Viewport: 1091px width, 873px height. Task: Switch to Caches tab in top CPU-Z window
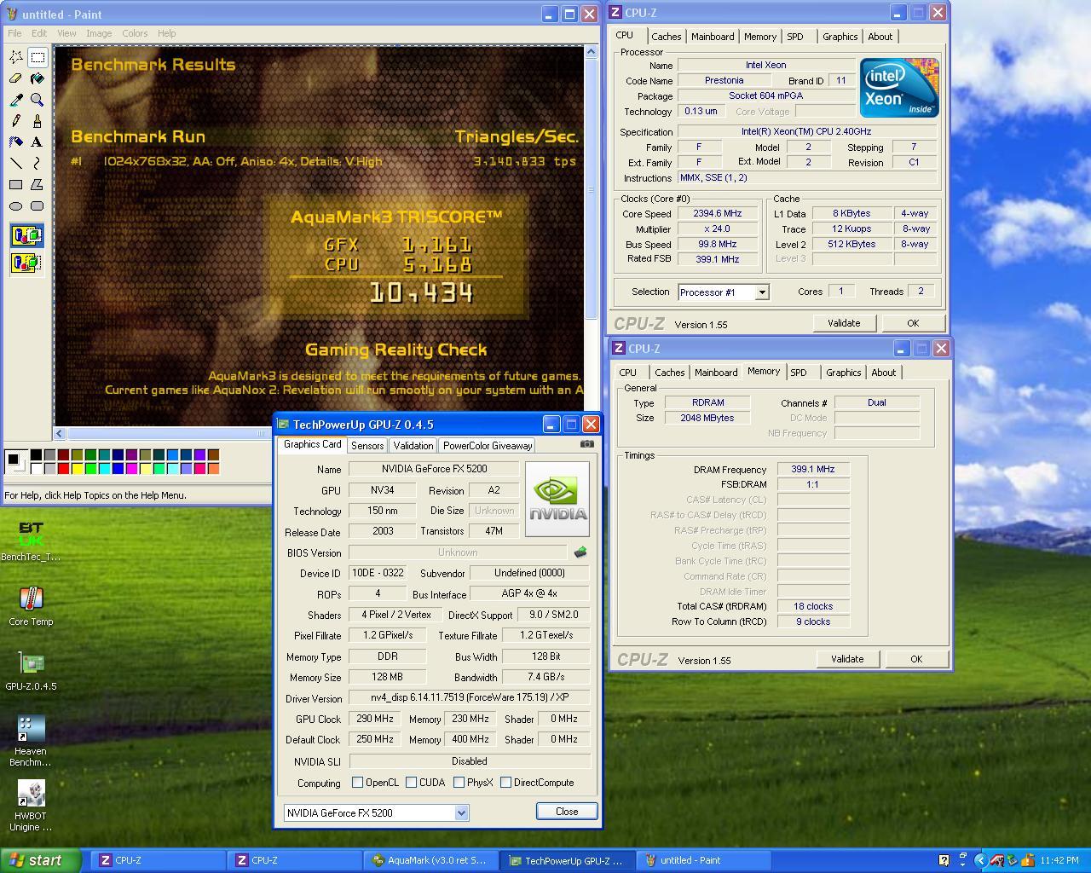(667, 37)
